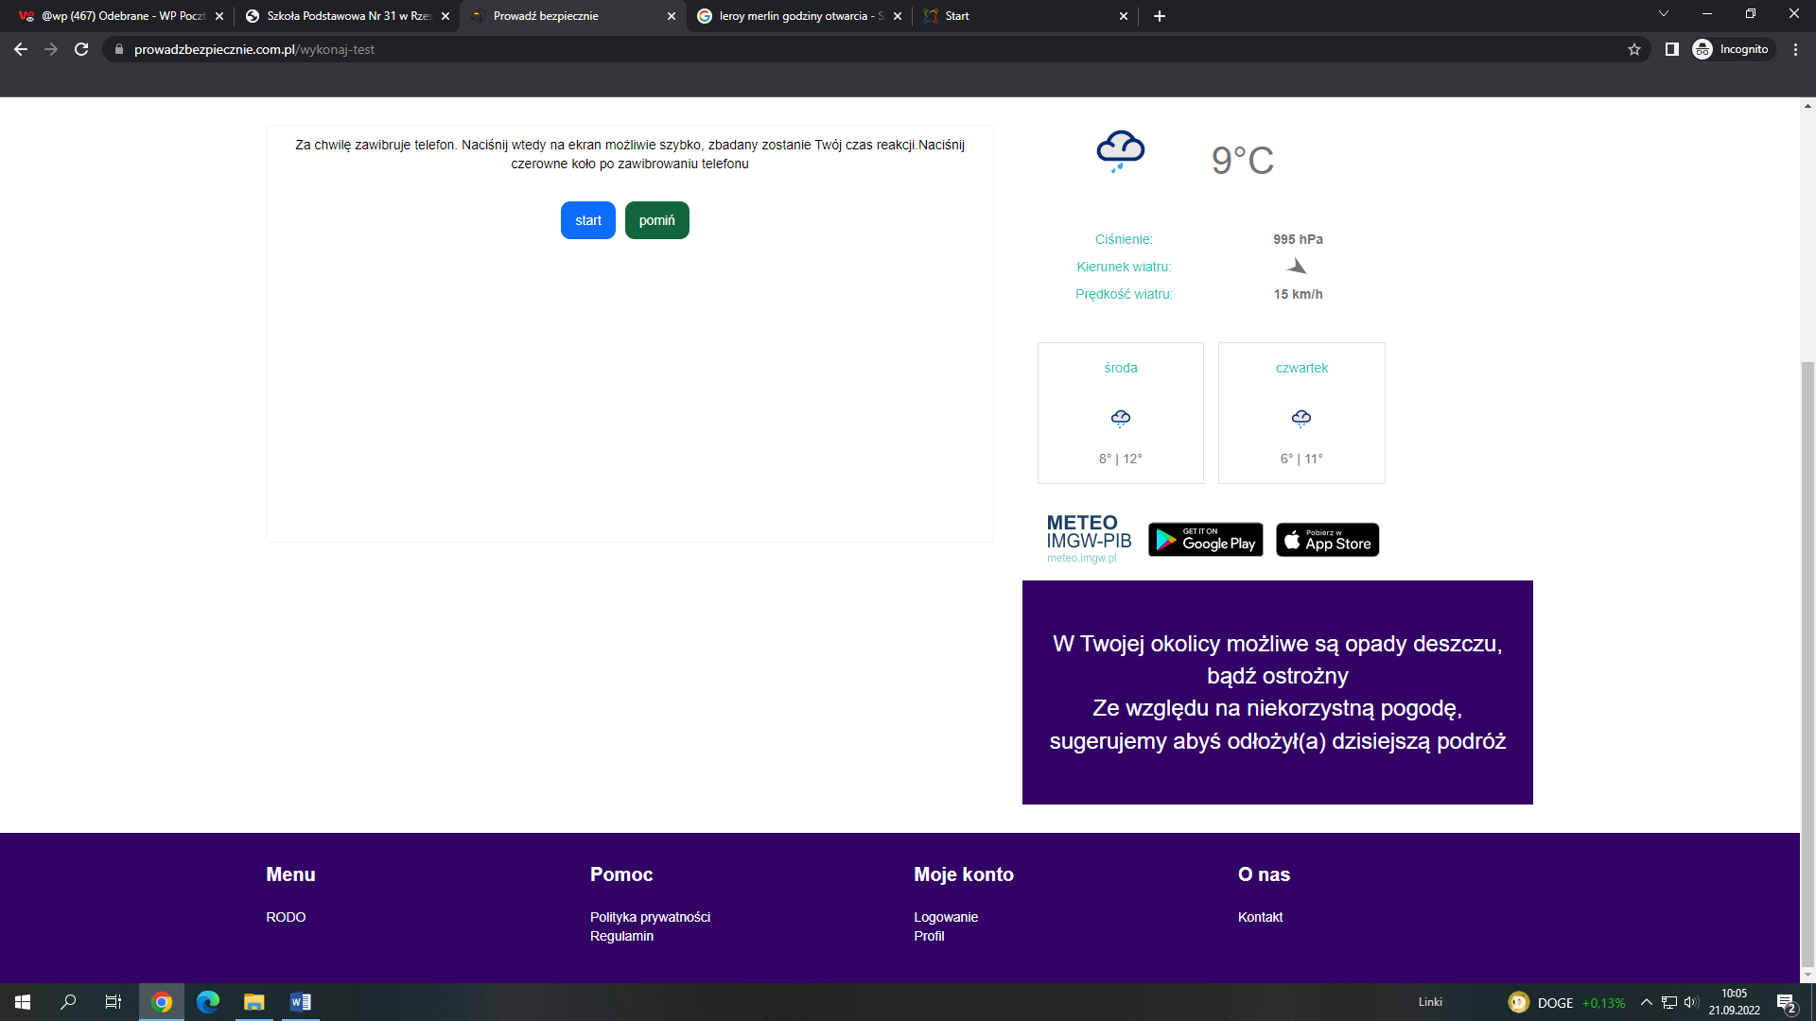The image size is (1816, 1021).
Task: Expand the tab search chevron
Action: coord(1663,15)
